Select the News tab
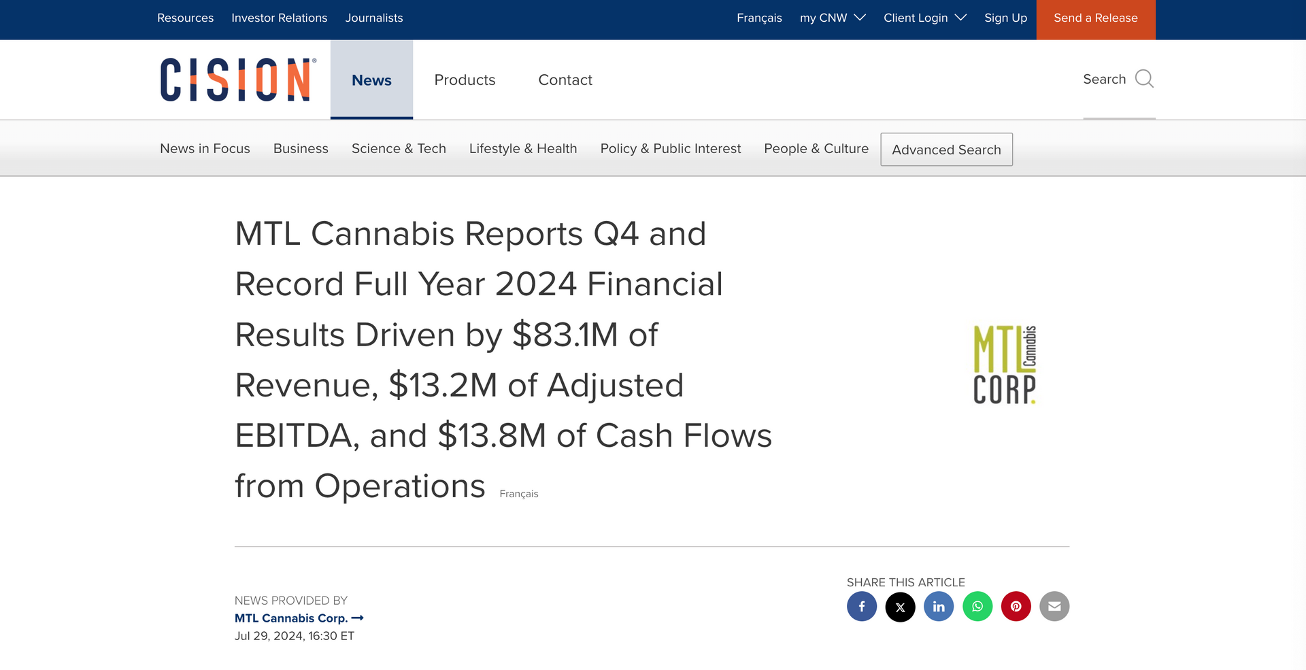Screen dimensions: 1306x670 point(371,80)
